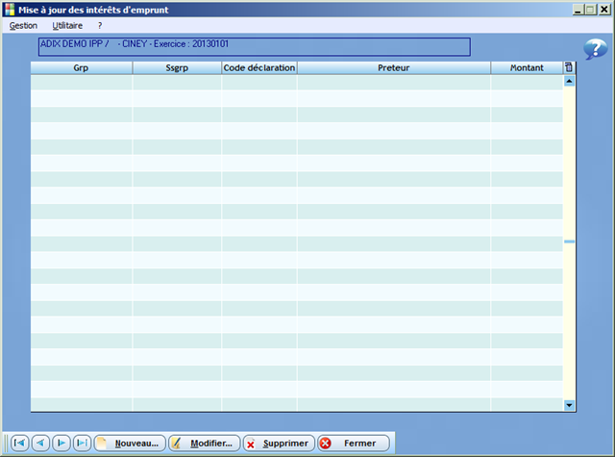This screenshot has height=457, width=615.
Task: Sort by the Ssgrp column header
Action: (x=177, y=67)
